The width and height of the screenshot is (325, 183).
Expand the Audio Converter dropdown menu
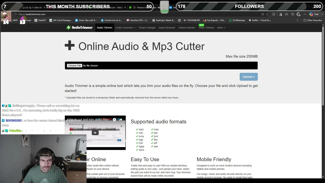click(125, 28)
